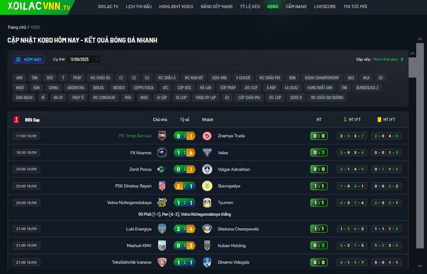Open the Xoilac TV menu item
Screen dimensions: 427x274
coord(108,6)
